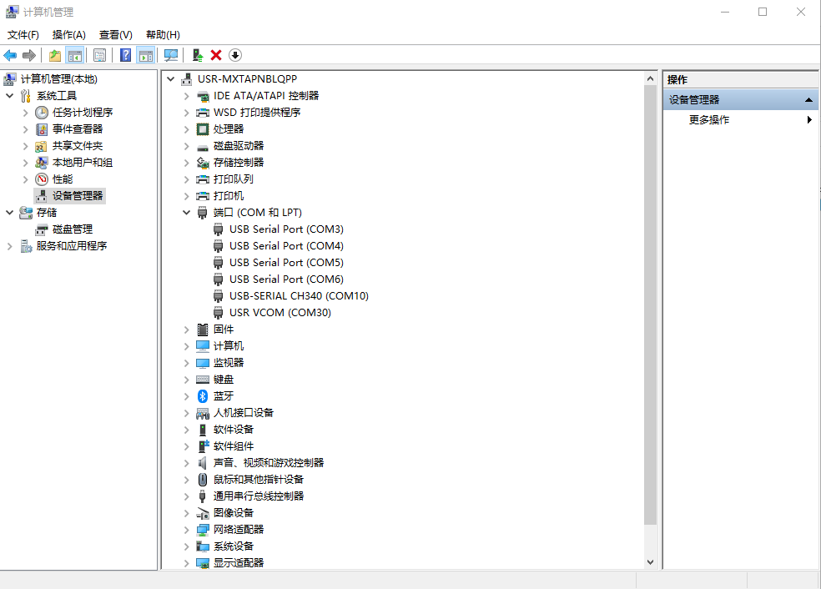Open the Properties sheet toolbar icon
Image resolution: width=821 pixels, height=589 pixels.
click(99, 55)
